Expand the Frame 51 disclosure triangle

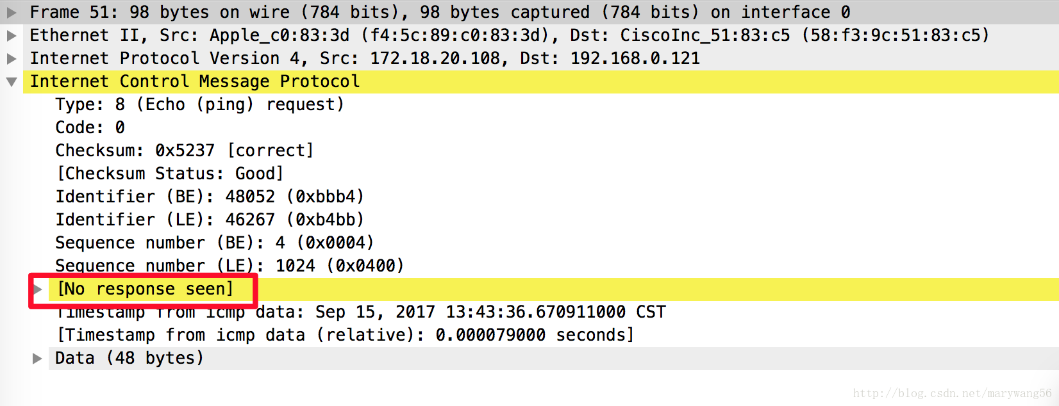12,12
